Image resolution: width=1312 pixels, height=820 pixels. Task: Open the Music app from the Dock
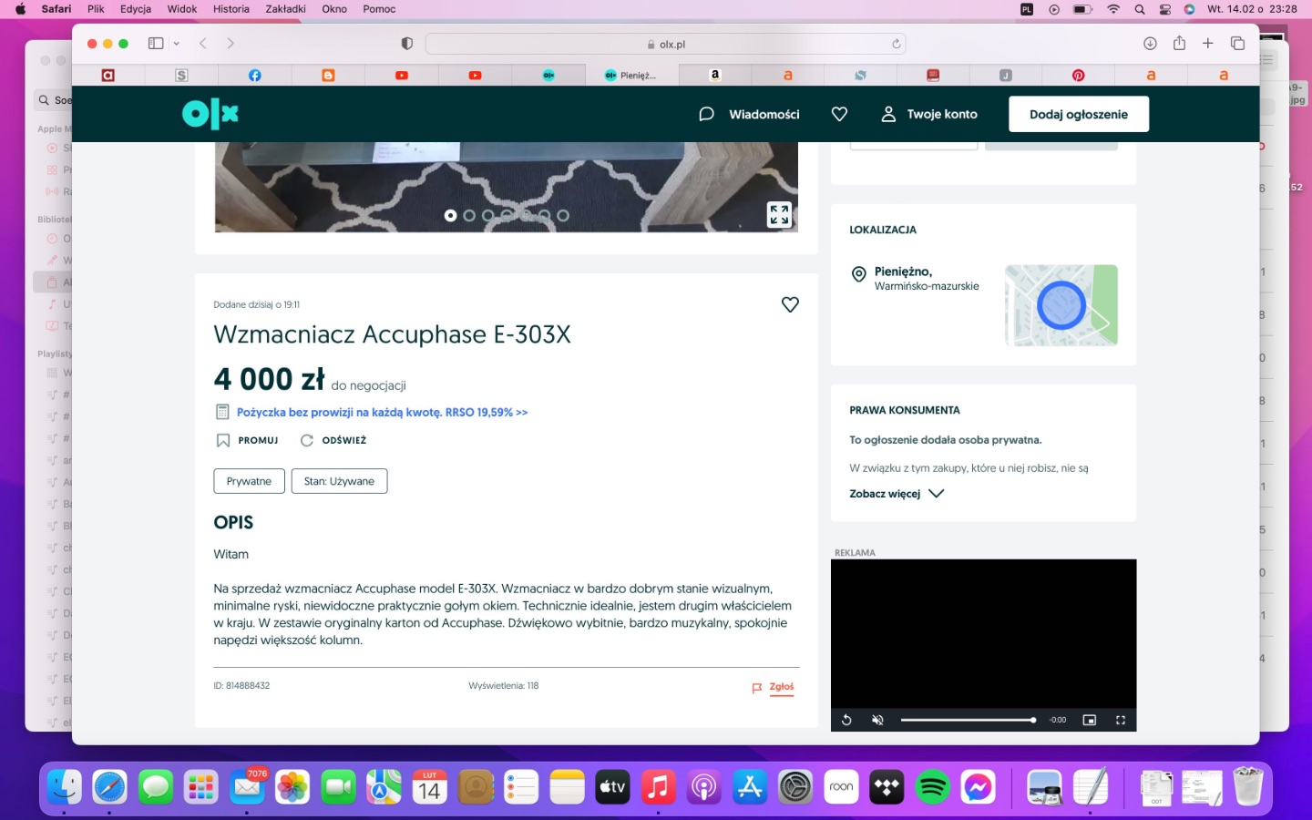[x=658, y=787]
